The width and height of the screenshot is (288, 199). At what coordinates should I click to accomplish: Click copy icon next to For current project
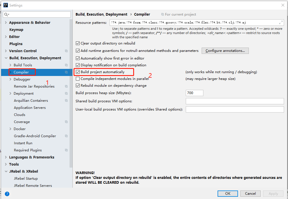(162, 14)
